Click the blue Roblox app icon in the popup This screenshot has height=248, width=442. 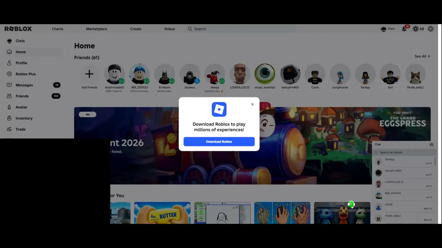click(219, 110)
